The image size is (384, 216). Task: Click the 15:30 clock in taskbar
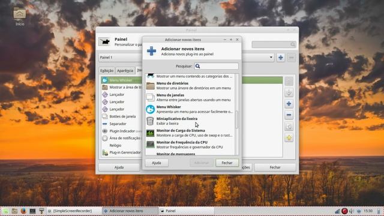click(368, 211)
